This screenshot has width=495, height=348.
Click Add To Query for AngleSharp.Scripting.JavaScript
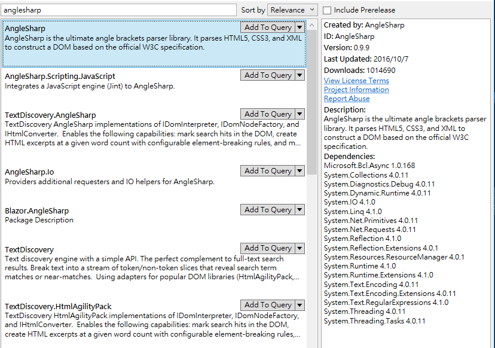[268, 75]
